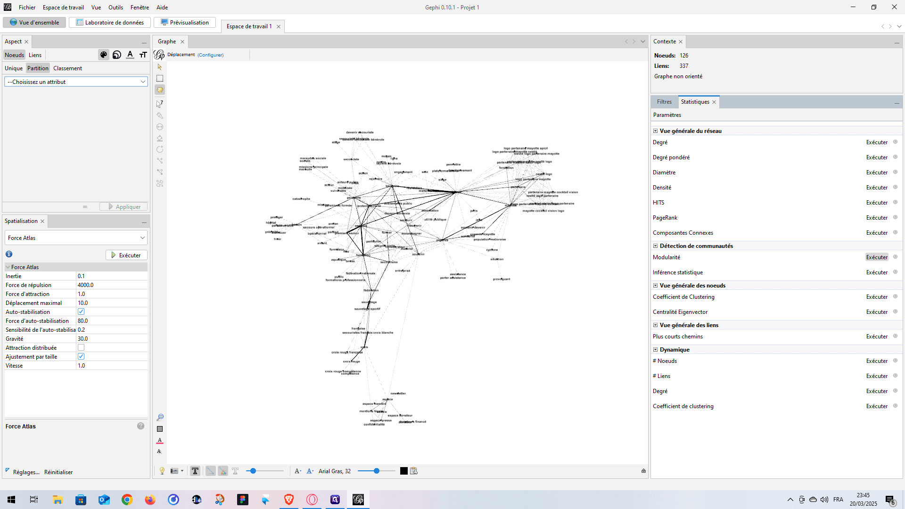Viewport: 905px width, 509px height.
Task: Enable the Attraction distribuée checkbox
Action: click(81, 347)
